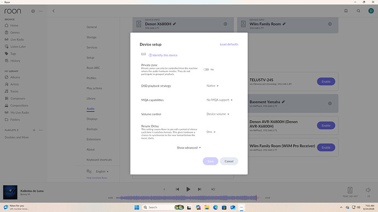Screen dimensions: 378x212
Task: Enable the TELUSTV-24S device
Action: click(x=326, y=81)
